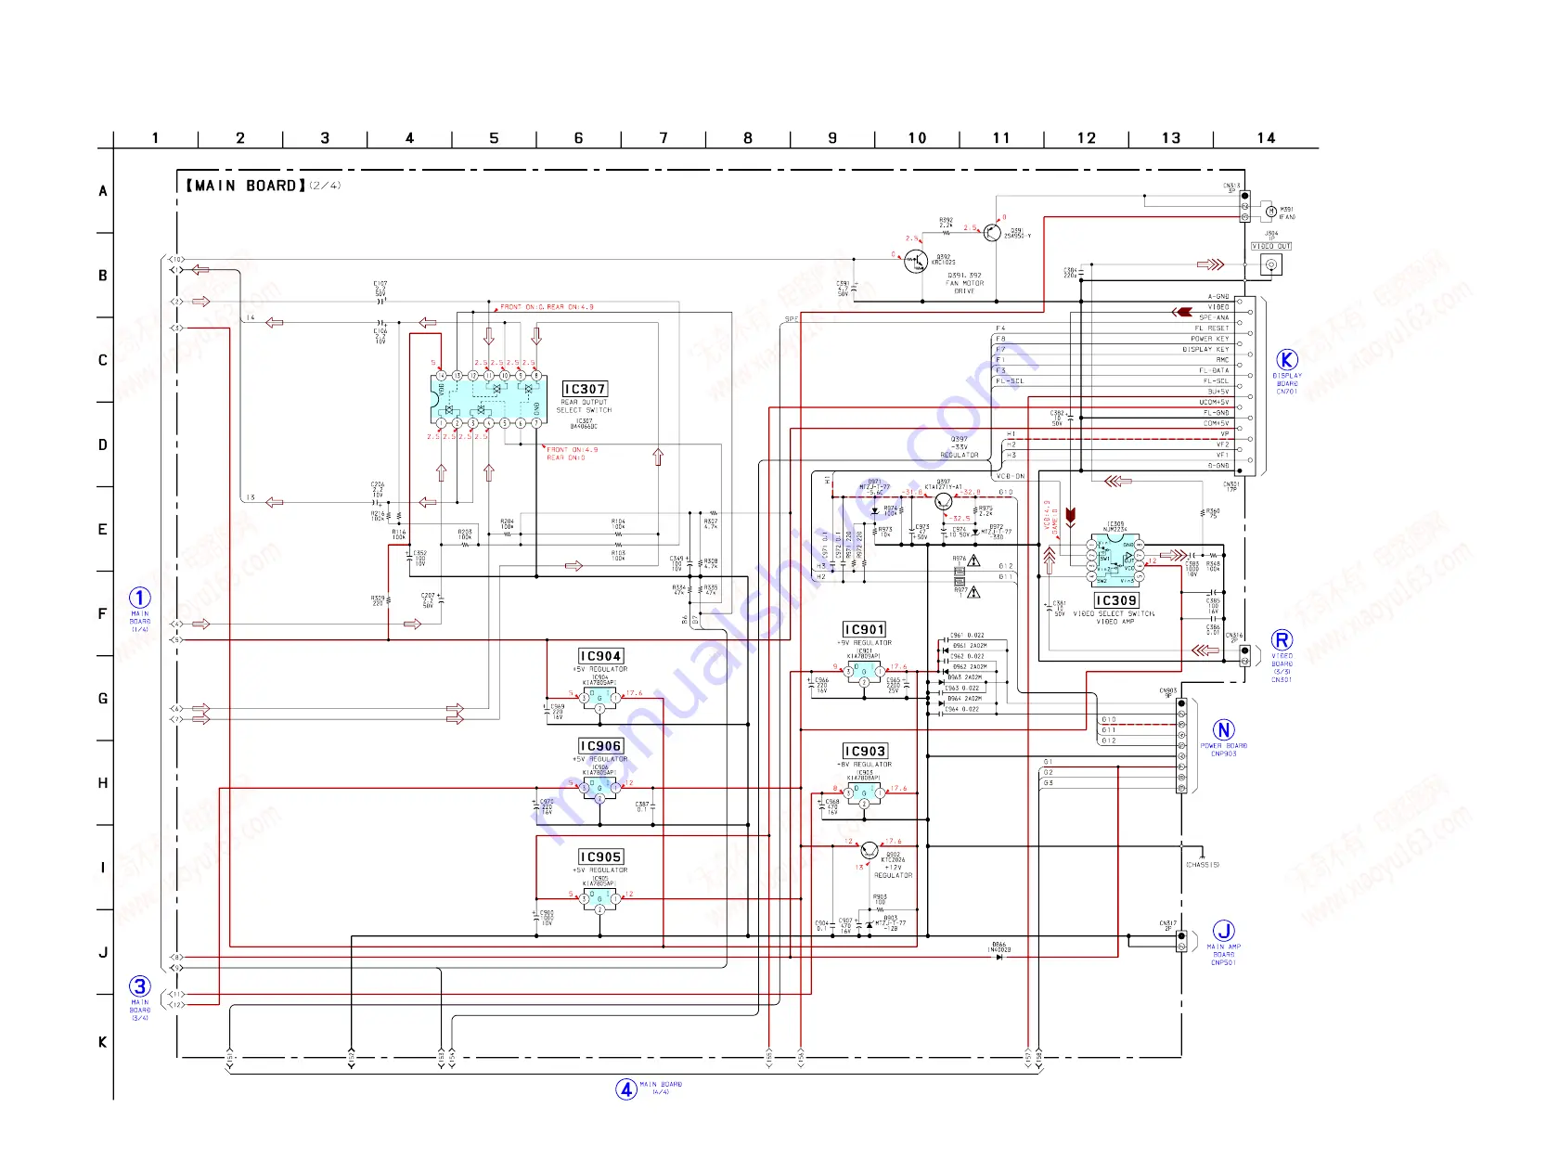
Task: Select the IC901 regulator symbol
Action: [x=864, y=671]
